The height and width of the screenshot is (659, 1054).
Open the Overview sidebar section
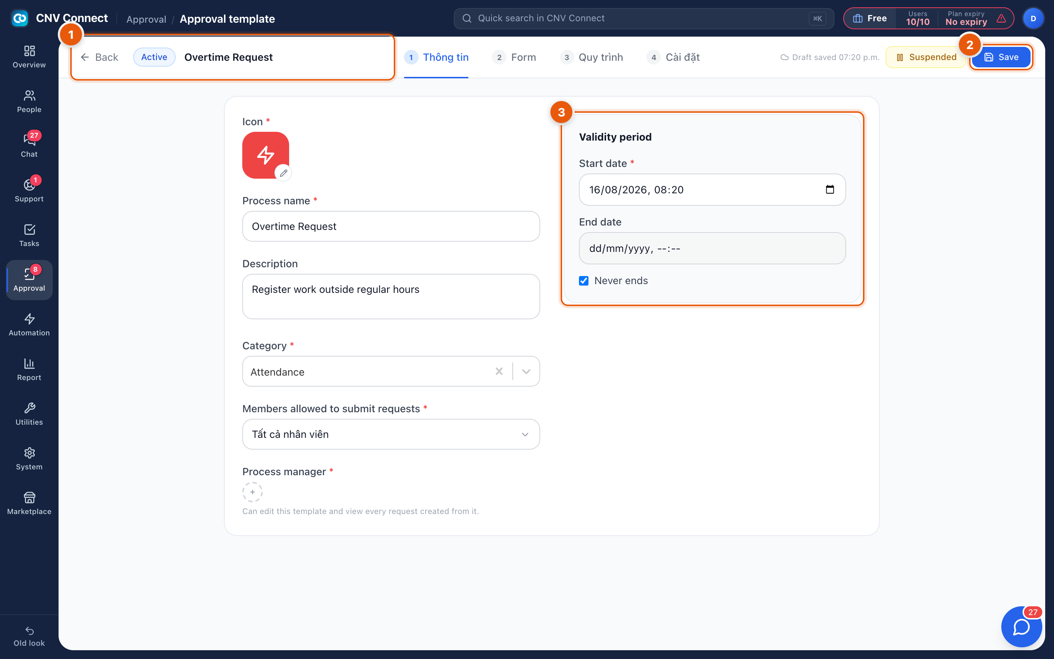[x=29, y=57]
